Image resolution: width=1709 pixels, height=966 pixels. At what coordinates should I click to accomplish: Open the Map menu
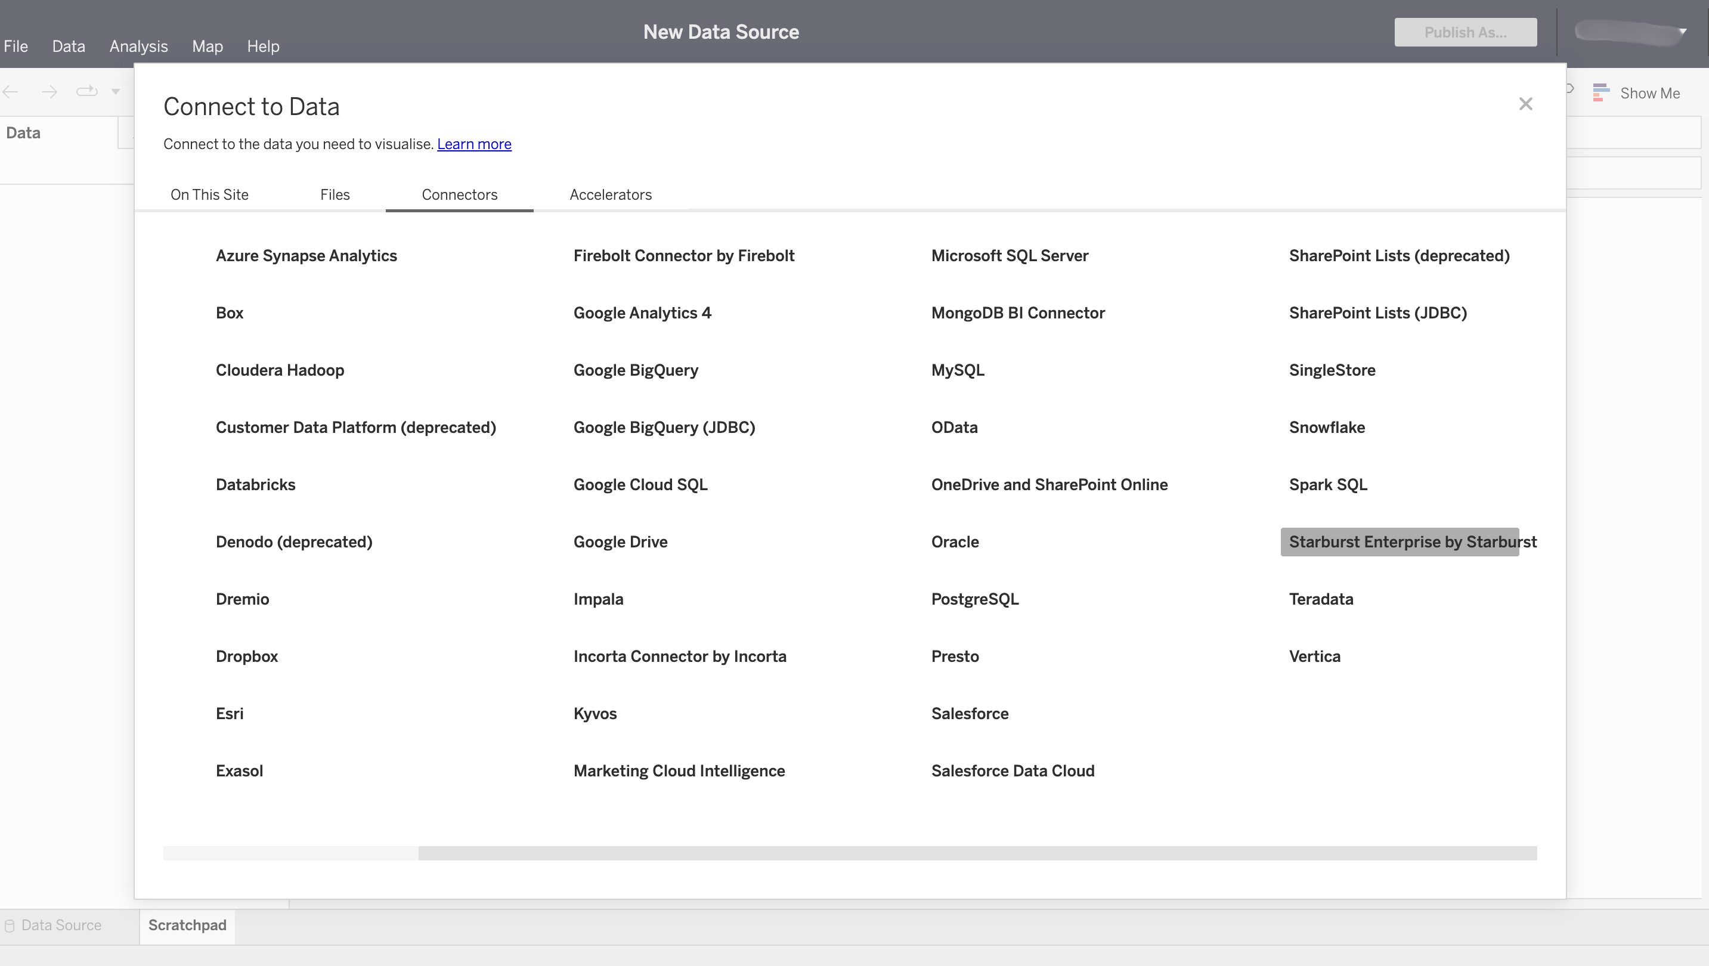click(x=207, y=47)
